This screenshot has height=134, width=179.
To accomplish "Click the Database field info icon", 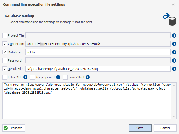I will (174, 52).
